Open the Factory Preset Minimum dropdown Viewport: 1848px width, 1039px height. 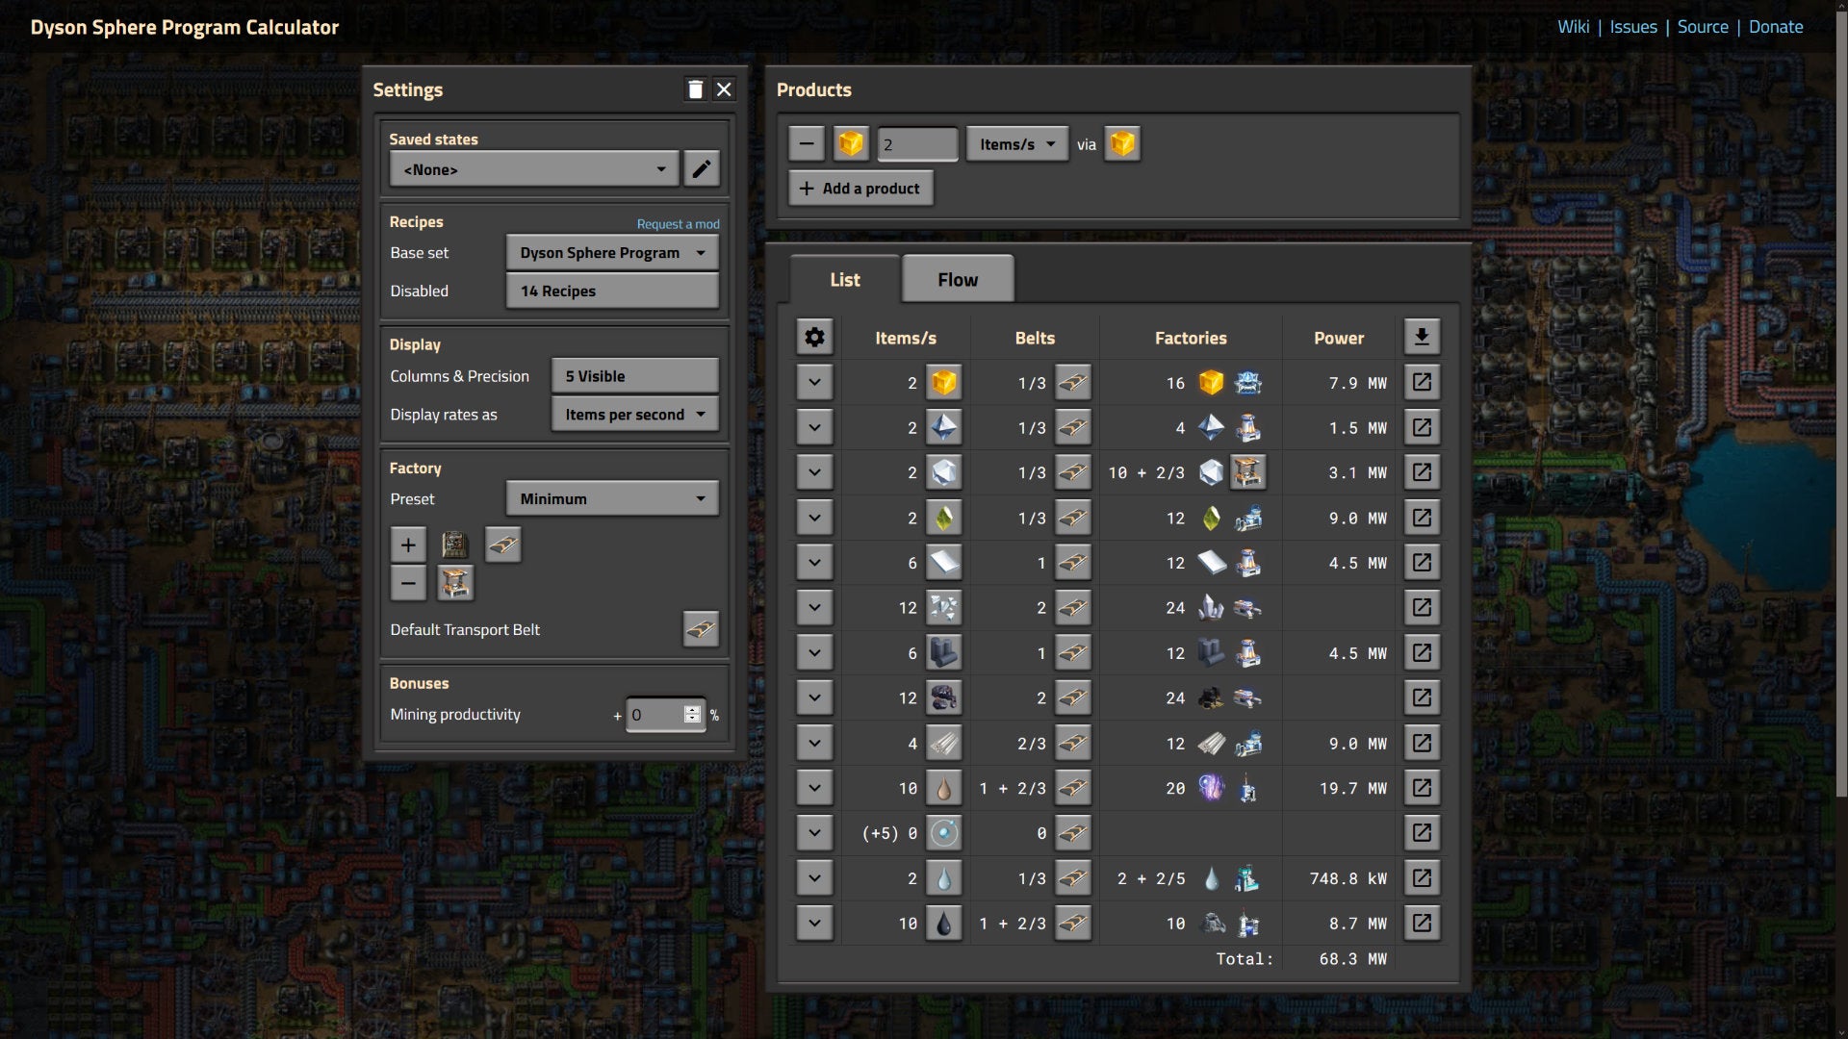(612, 498)
